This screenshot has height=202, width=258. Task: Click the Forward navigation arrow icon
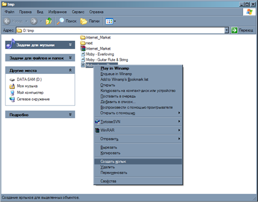click(34, 21)
